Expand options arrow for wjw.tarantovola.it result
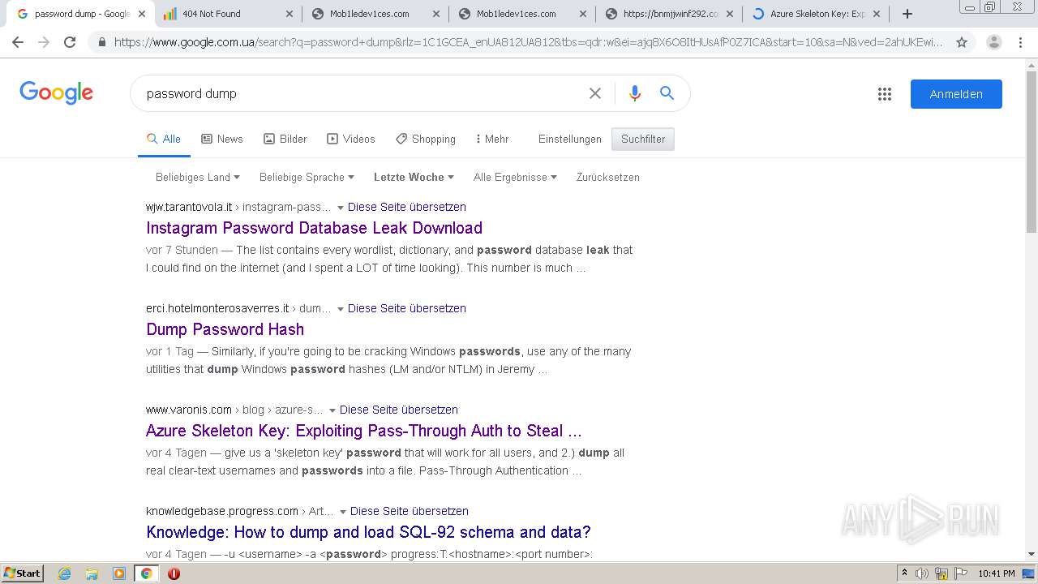The image size is (1038, 584). (x=341, y=208)
